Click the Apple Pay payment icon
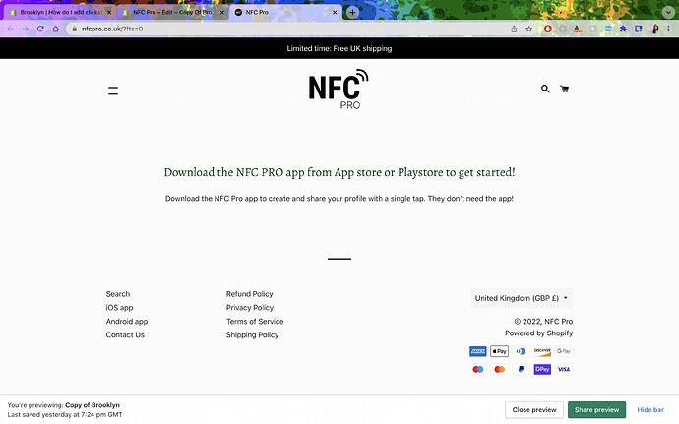Screen dimensions: 679x424 [x=499, y=351]
